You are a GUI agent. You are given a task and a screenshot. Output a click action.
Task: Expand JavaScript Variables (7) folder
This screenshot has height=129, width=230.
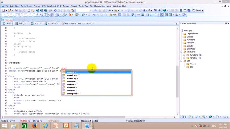(x=184, y=58)
